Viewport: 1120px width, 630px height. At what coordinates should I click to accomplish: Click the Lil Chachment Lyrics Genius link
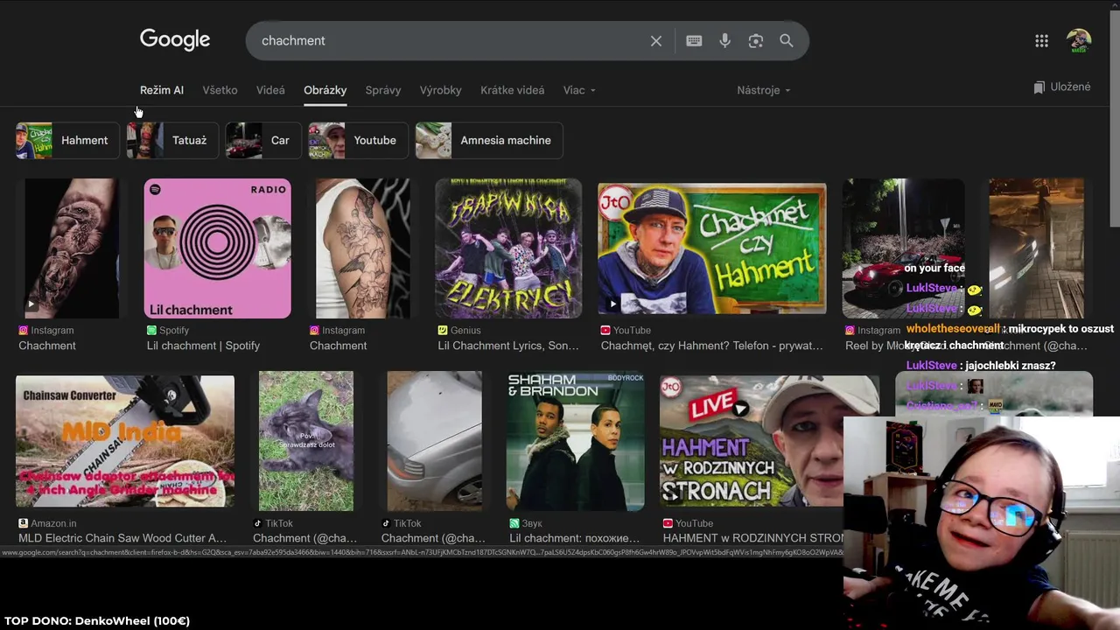(508, 346)
